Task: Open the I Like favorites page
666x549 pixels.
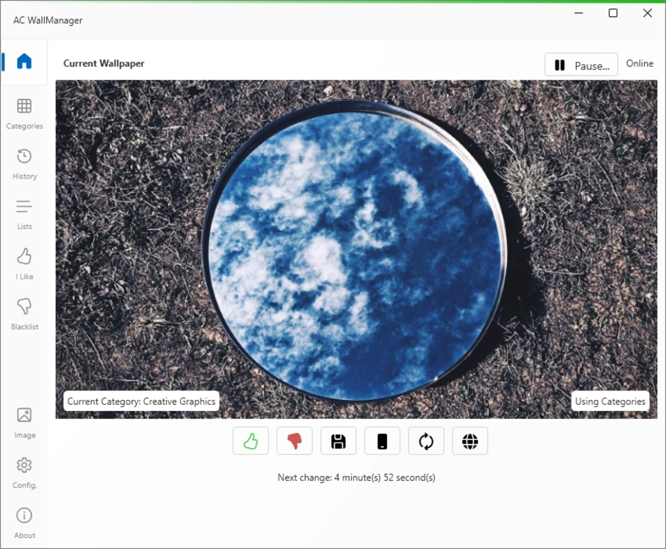Action: click(24, 264)
